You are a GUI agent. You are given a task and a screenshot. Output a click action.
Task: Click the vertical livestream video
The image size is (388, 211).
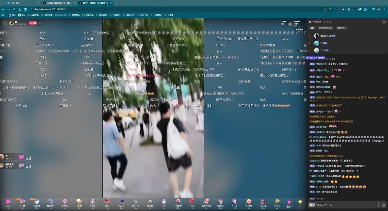pos(153,108)
